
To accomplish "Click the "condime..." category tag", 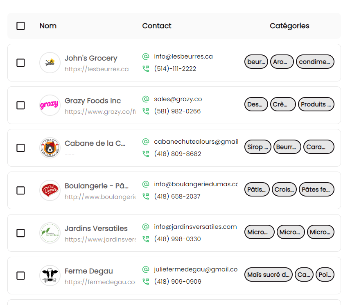I will pos(315,62).
